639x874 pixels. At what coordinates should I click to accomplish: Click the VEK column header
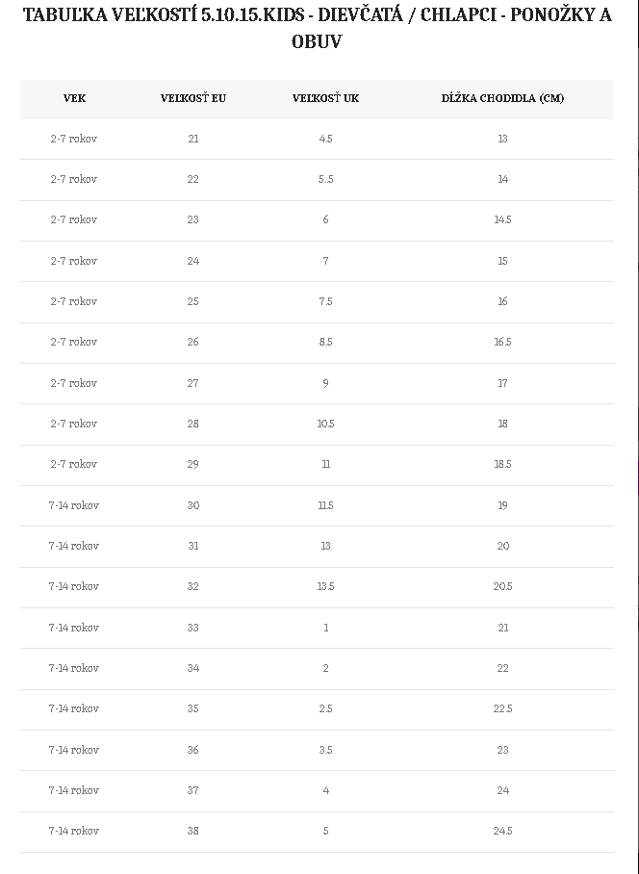pyautogui.click(x=74, y=98)
